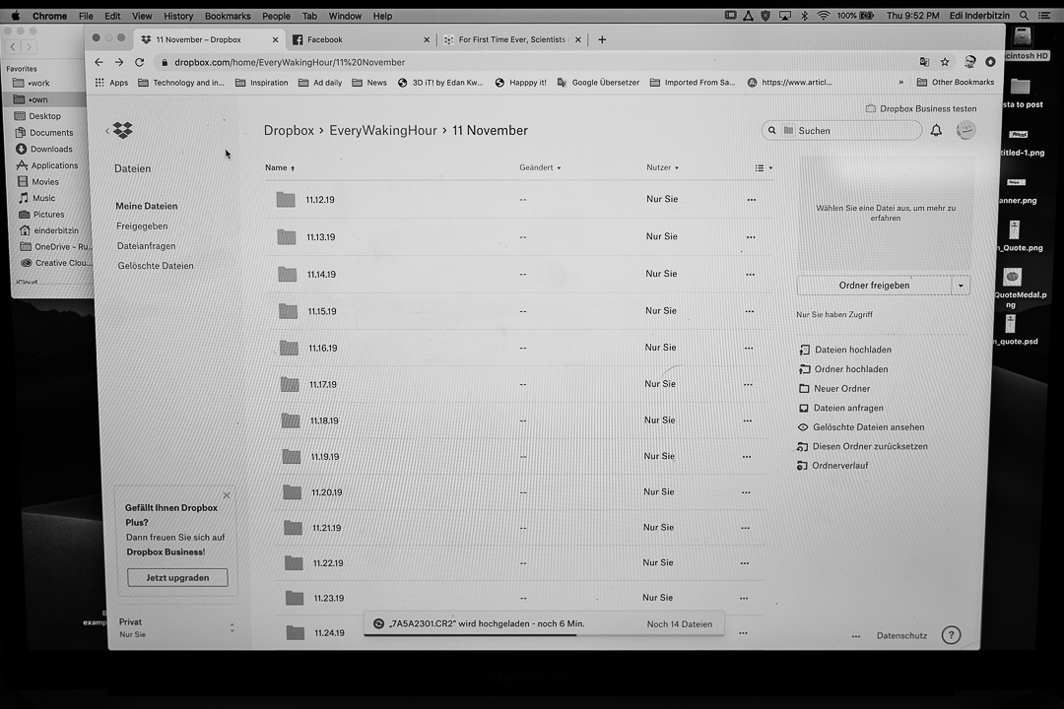
Task: Open more options for 11.18.19 row
Action: [x=747, y=420]
